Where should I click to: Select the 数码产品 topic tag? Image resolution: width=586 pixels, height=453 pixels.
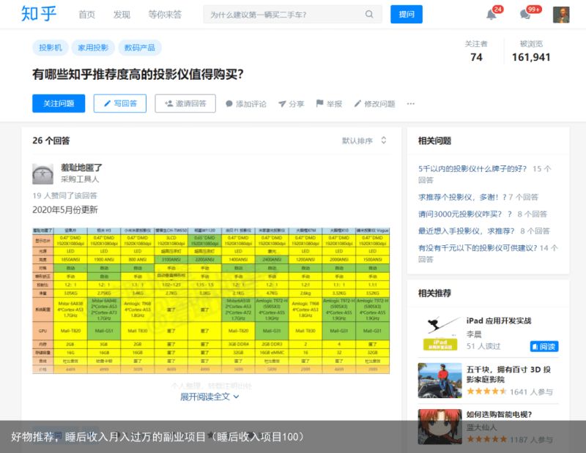pos(139,48)
